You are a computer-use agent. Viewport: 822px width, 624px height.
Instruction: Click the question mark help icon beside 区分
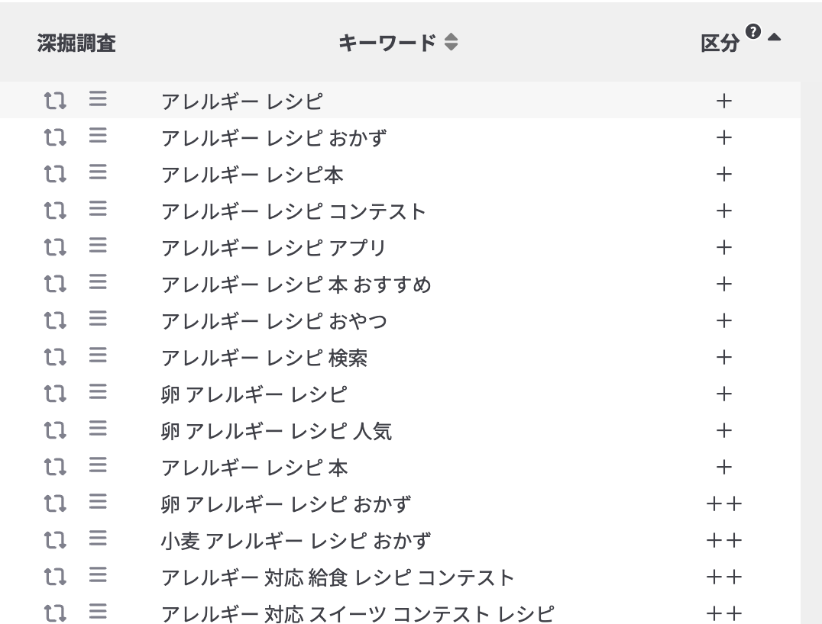(753, 32)
